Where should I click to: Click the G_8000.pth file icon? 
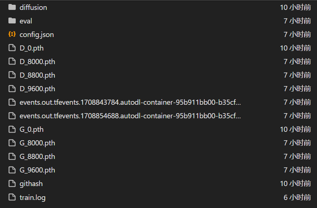point(12,143)
